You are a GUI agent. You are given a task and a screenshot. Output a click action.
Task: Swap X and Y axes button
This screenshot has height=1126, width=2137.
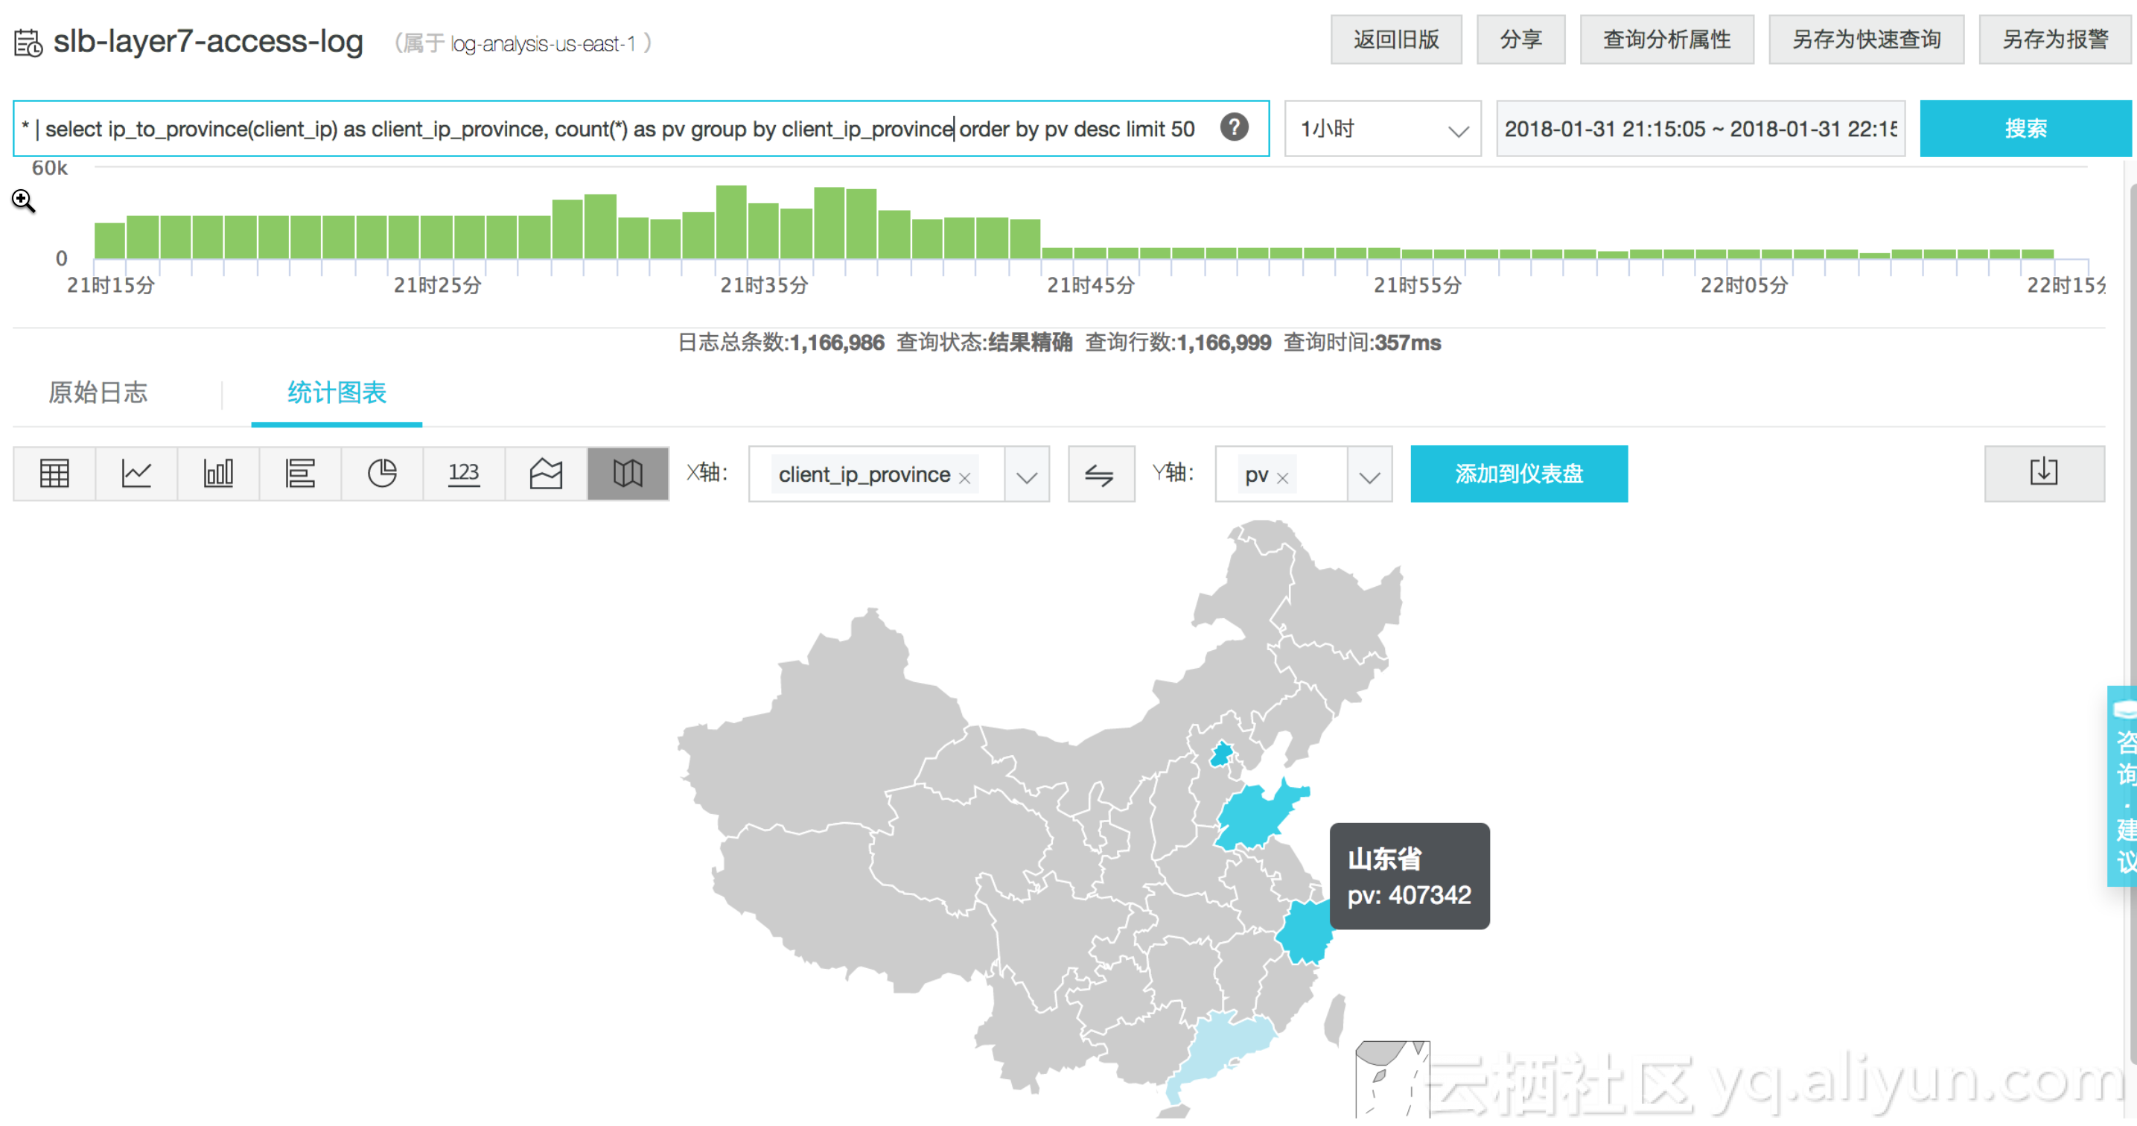(1100, 474)
